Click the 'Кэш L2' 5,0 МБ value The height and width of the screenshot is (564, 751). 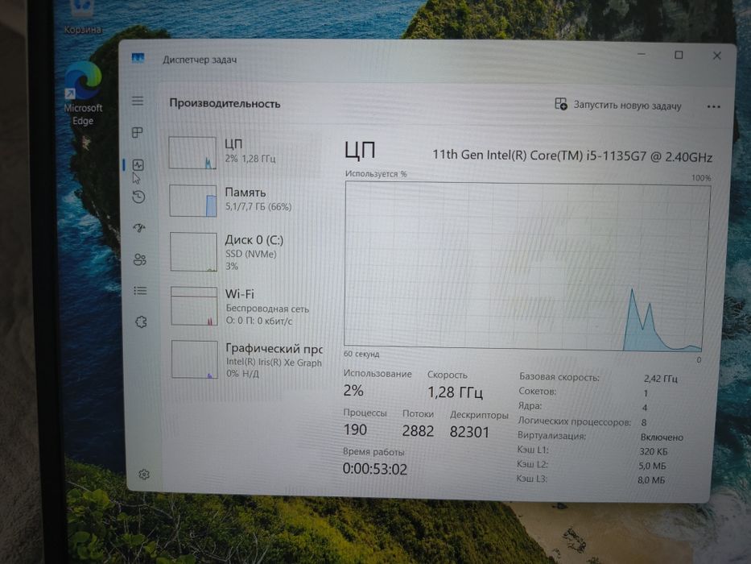coord(652,466)
